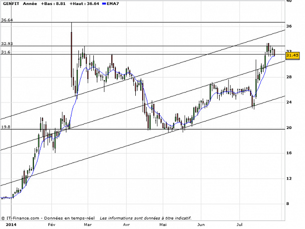The width and height of the screenshot is (305, 229).
Task: Click the yellow 31.45 current price tag
Action: pyautogui.click(x=293, y=55)
